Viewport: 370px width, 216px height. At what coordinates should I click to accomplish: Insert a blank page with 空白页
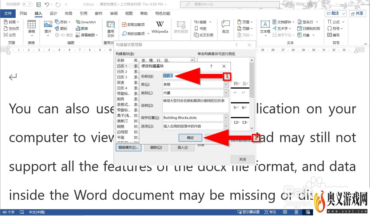point(11,28)
